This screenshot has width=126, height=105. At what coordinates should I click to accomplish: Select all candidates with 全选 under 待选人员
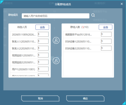[x=42, y=27]
